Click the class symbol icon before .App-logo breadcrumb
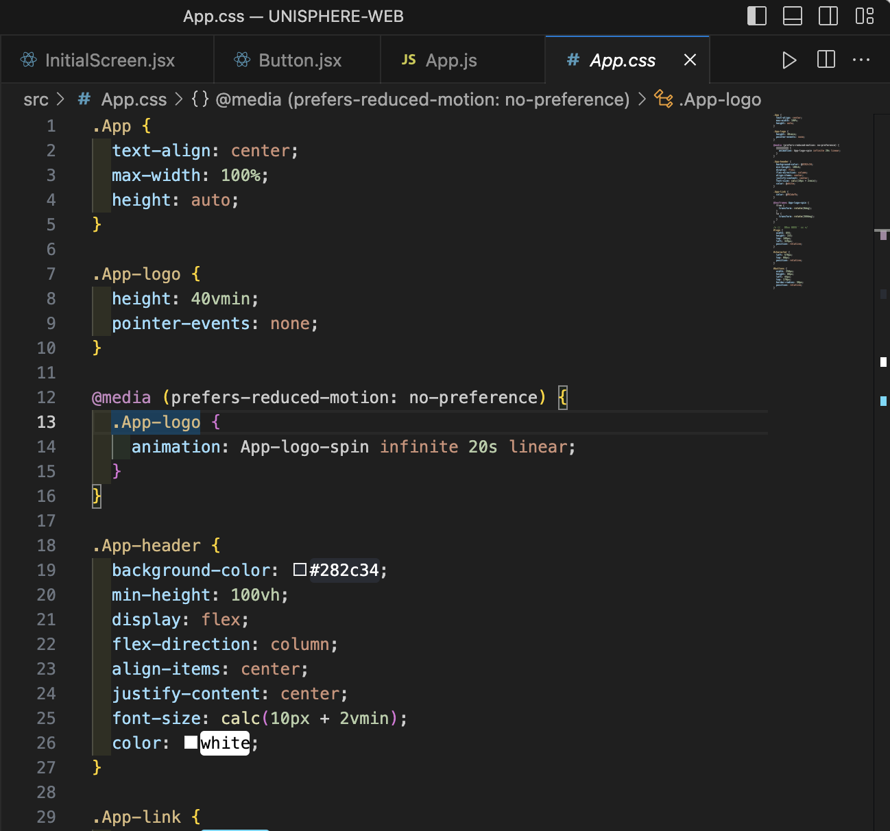Viewport: 890px width, 831px height. [664, 99]
